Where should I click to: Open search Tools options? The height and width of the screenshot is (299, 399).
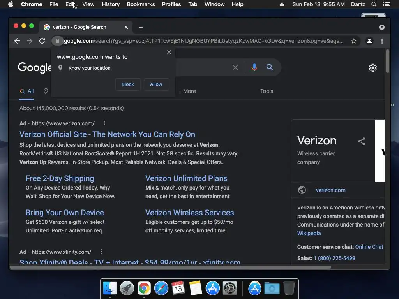click(267, 91)
